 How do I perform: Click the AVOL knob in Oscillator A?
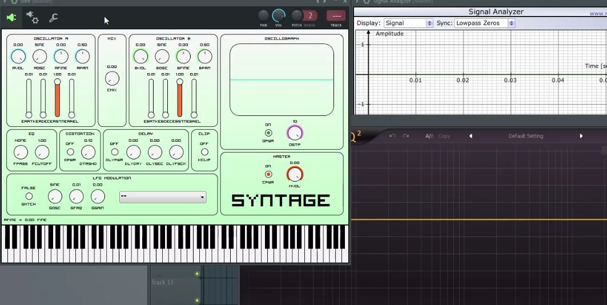point(18,56)
